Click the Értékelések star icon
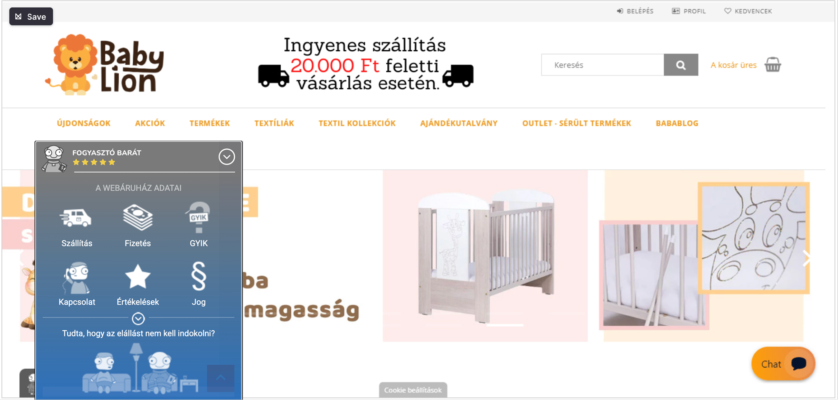Viewport: 838px width, 400px height. click(138, 277)
